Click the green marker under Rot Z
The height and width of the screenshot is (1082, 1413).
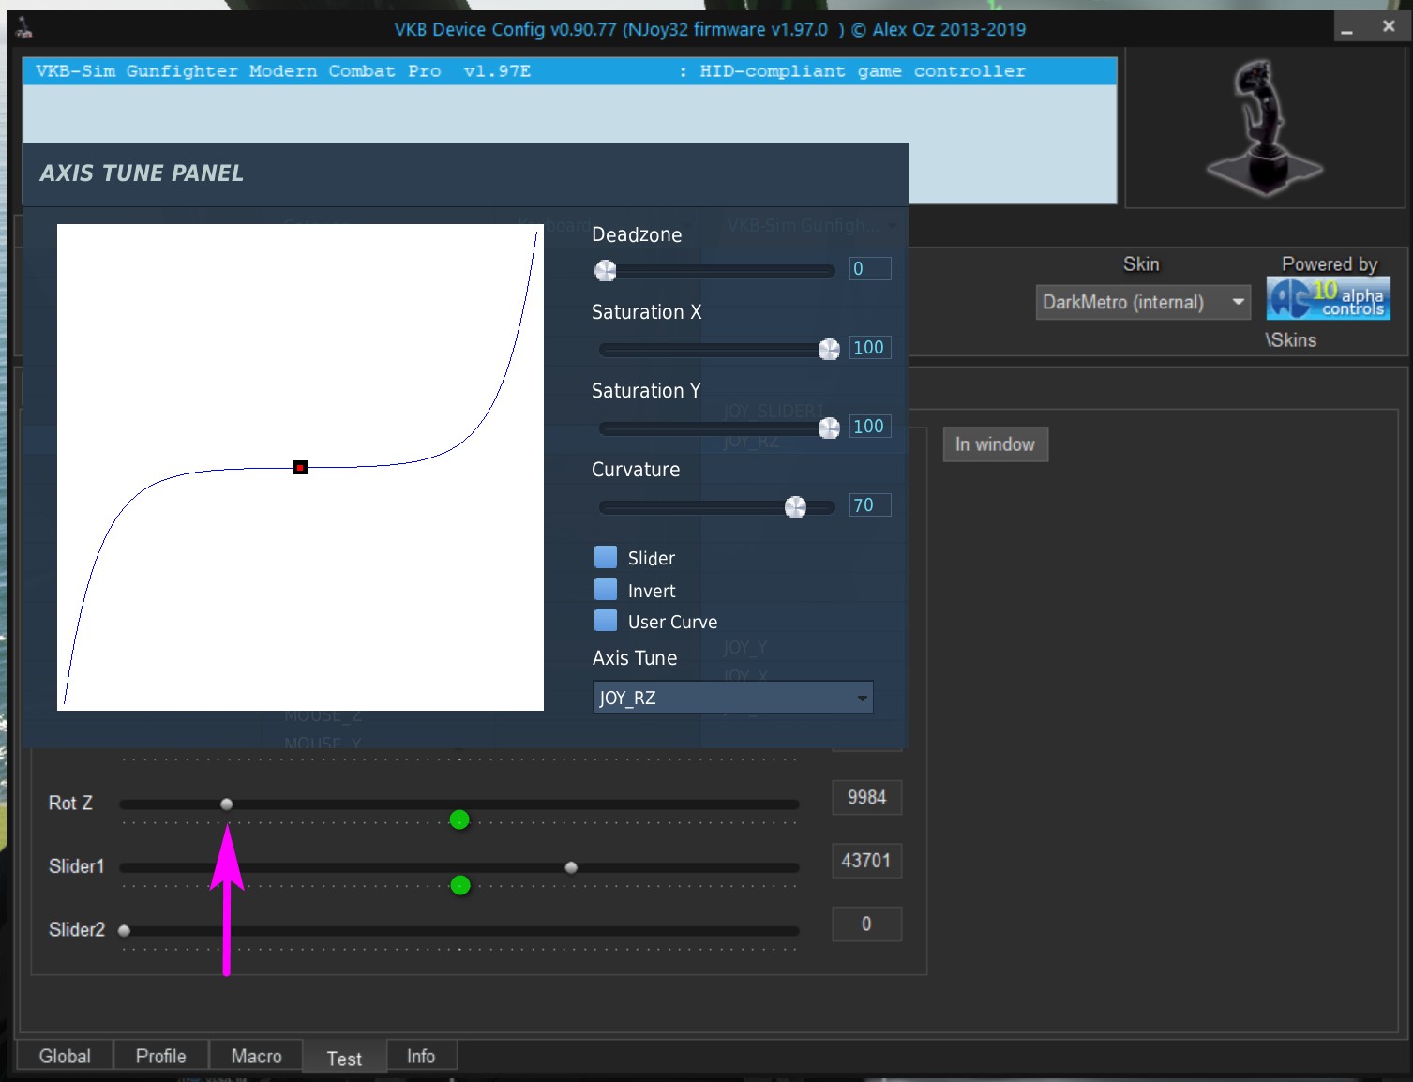(458, 820)
